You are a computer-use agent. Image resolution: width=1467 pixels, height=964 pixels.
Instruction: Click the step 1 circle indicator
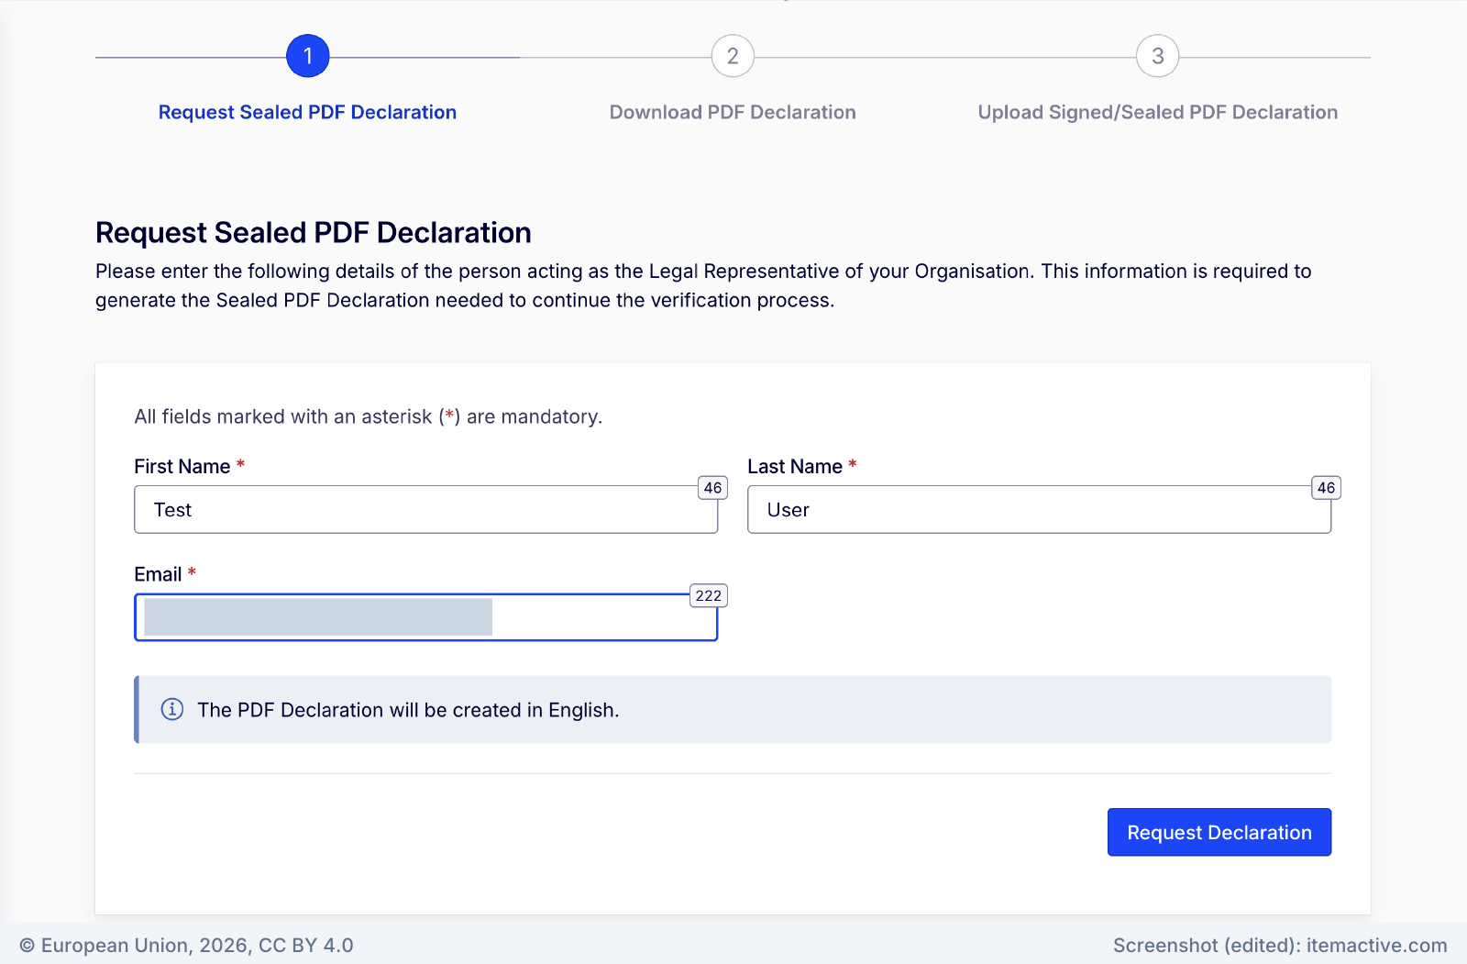pos(308,56)
